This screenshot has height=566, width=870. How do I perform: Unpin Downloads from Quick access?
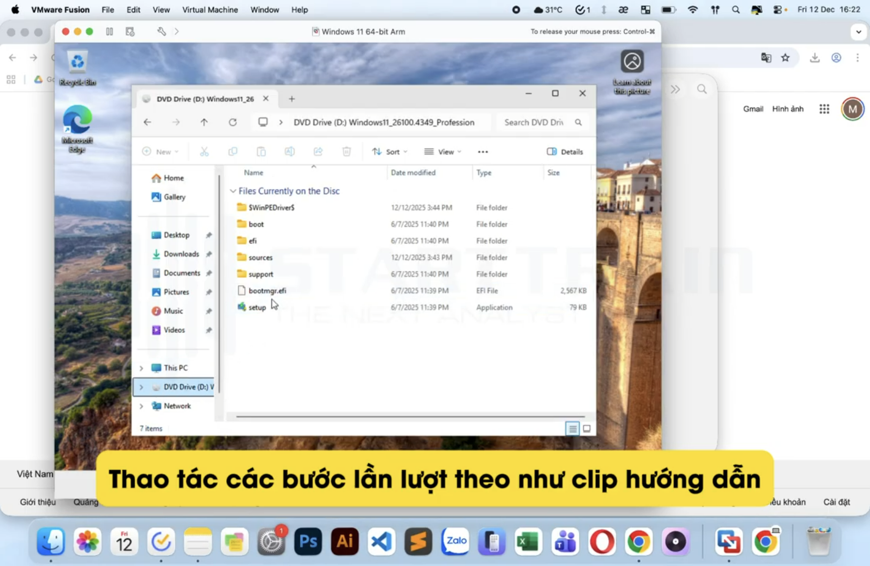point(209,254)
